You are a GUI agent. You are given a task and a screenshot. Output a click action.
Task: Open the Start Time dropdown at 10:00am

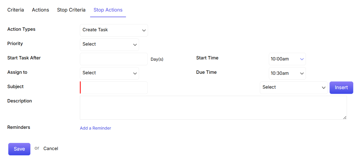[287, 59]
